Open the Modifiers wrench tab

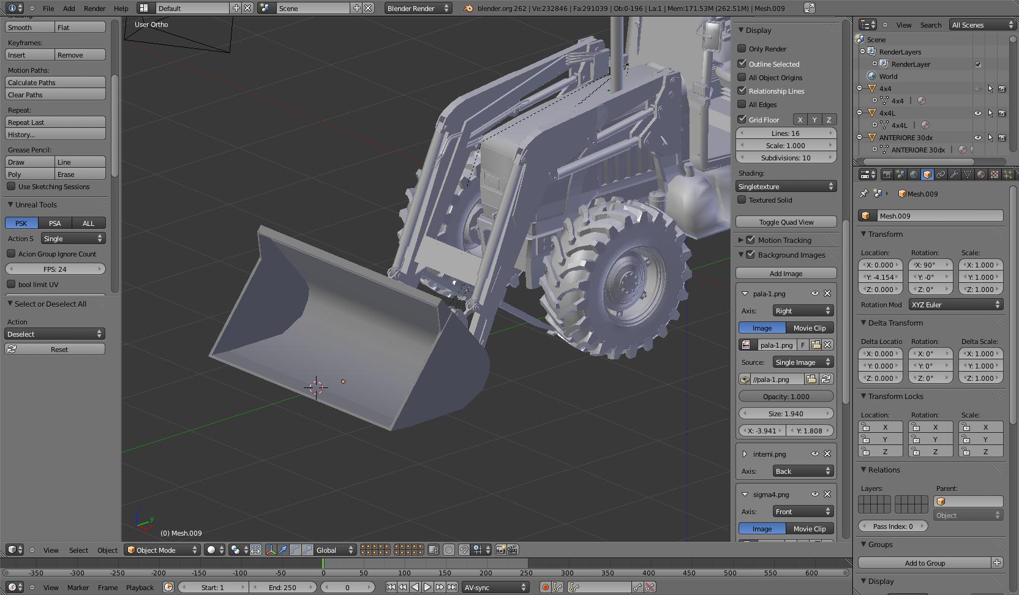click(x=954, y=174)
